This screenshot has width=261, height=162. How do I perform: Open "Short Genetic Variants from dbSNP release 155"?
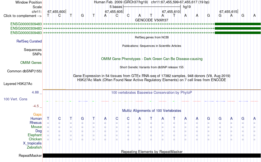coord(152,67)
